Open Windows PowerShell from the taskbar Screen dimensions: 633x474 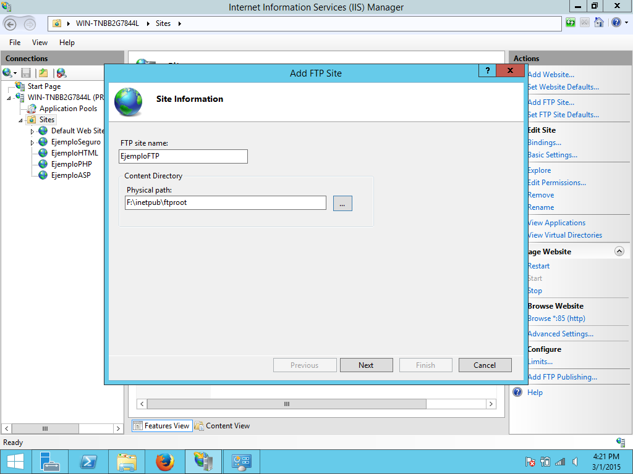(x=88, y=461)
